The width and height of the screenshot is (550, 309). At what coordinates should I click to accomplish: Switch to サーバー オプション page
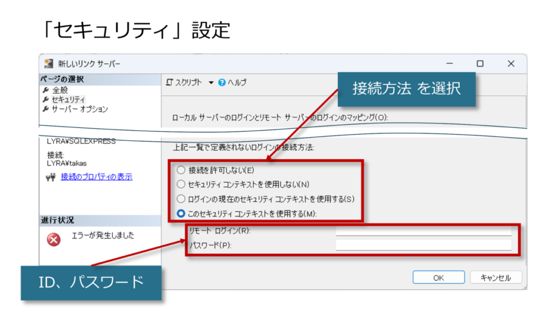[x=79, y=109]
